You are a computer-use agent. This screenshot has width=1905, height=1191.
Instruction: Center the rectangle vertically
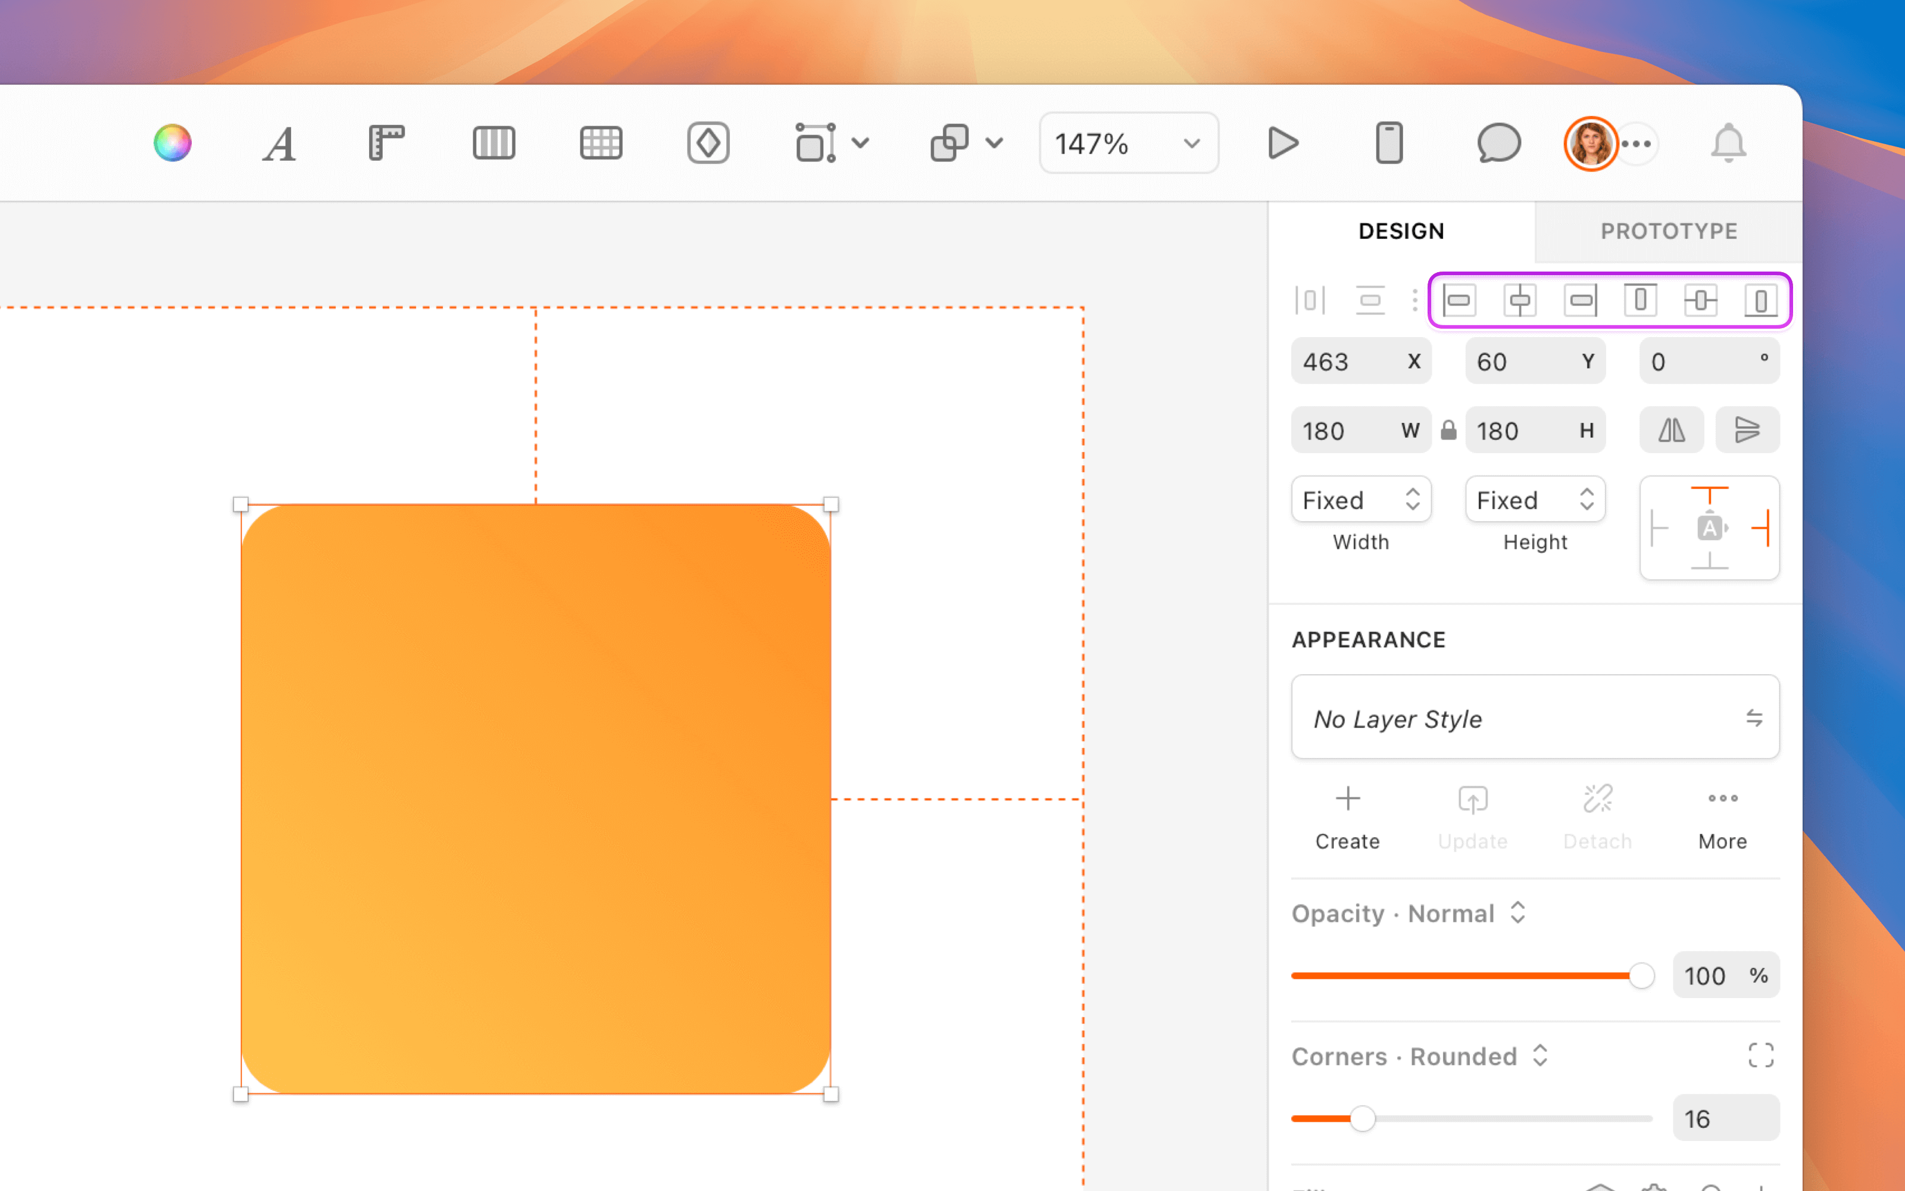[x=1701, y=300]
